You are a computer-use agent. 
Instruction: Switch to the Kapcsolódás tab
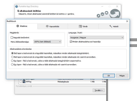point(53,26)
